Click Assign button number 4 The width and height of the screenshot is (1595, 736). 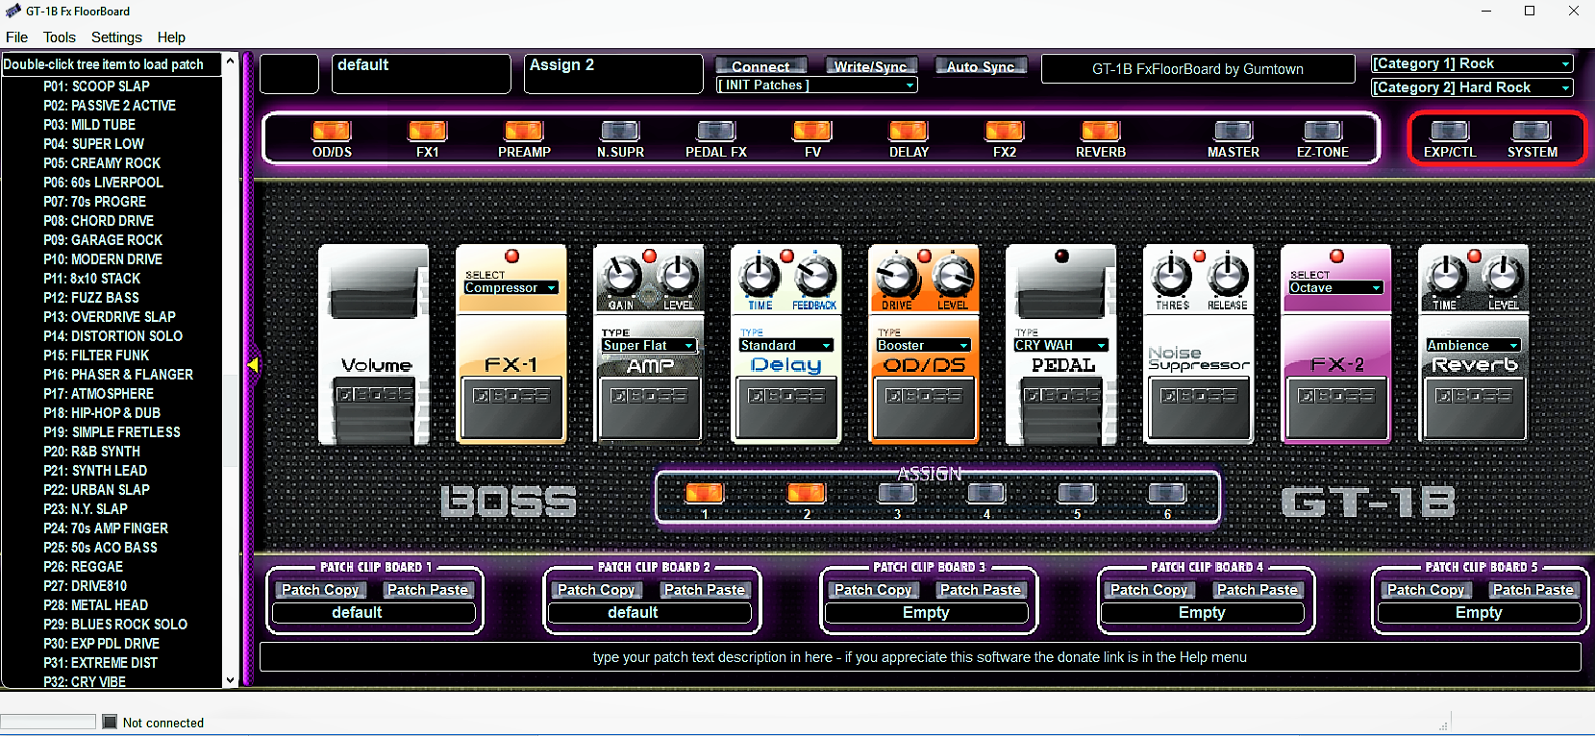(x=986, y=493)
